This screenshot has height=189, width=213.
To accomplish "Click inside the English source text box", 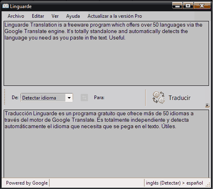I will point(106,53).
